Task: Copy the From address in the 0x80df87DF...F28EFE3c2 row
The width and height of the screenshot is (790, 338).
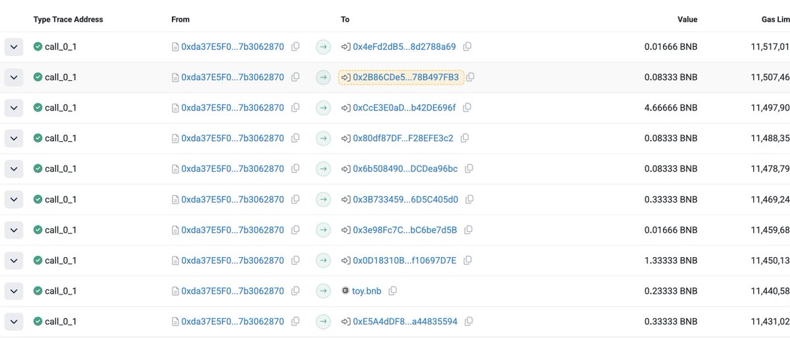Action: pos(296,138)
